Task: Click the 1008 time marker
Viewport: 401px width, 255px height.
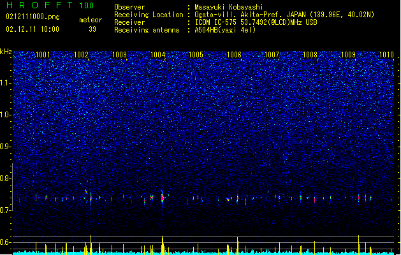Action: click(x=310, y=55)
